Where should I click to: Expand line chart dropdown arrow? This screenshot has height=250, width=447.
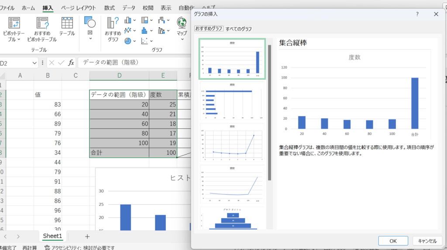coord(134,31)
